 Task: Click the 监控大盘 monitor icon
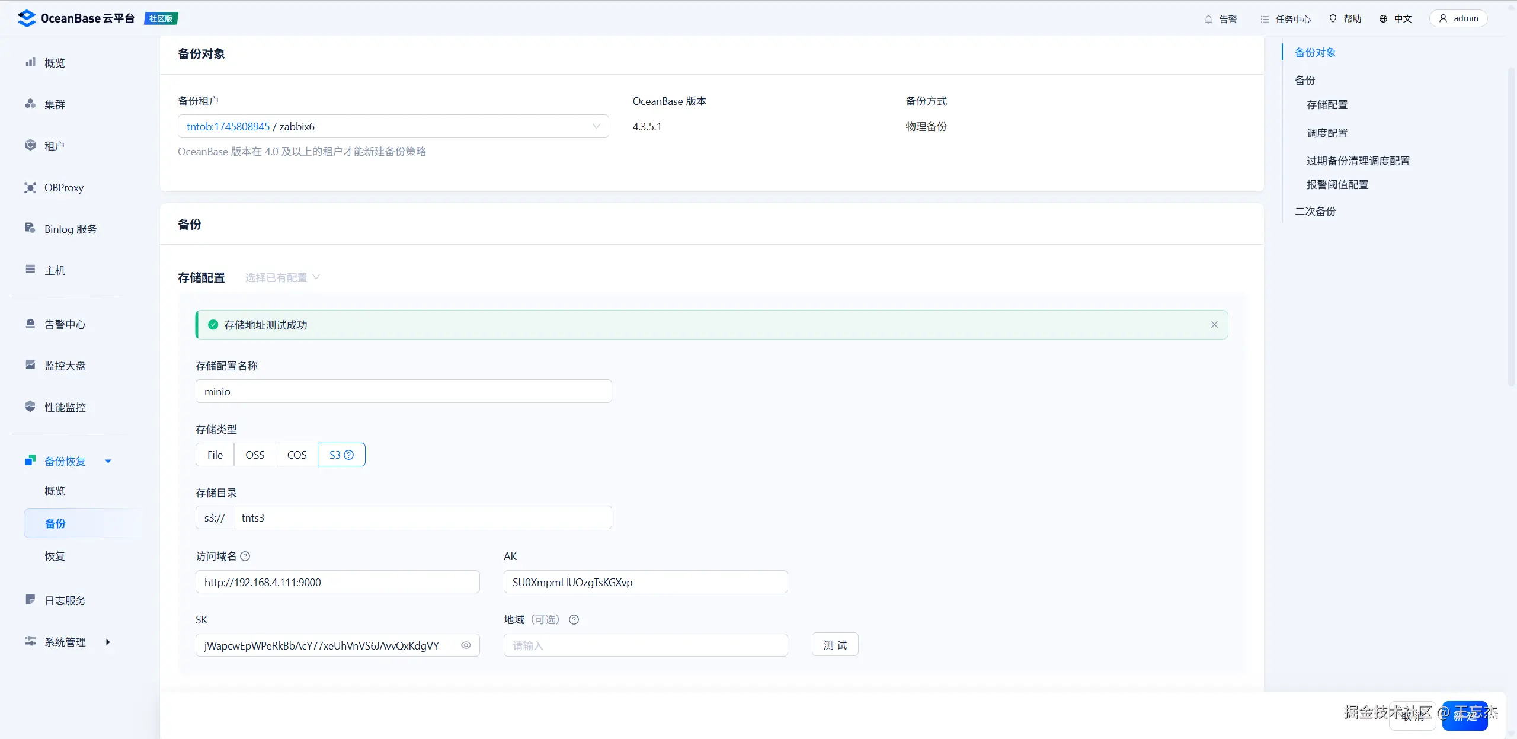click(x=30, y=365)
